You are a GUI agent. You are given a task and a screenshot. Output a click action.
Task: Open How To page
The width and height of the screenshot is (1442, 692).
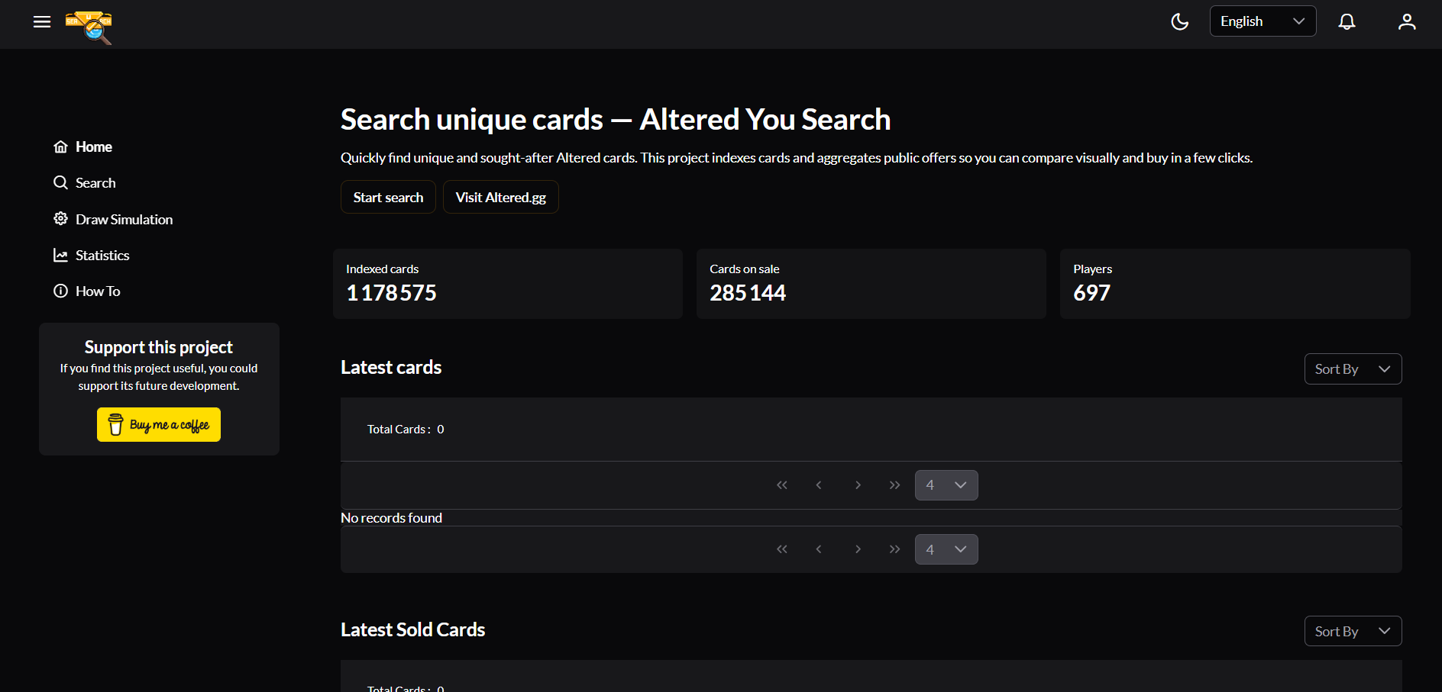pyautogui.click(x=86, y=291)
